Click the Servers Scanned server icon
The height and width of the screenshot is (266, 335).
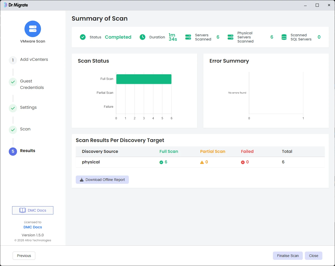(188, 37)
